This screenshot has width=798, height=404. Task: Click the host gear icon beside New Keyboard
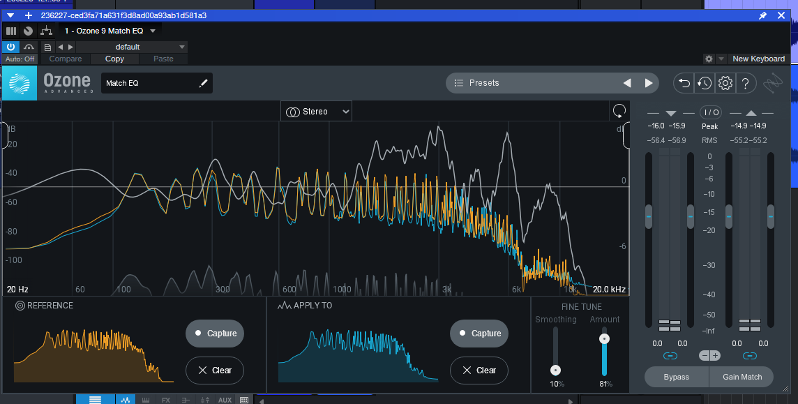coord(709,59)
